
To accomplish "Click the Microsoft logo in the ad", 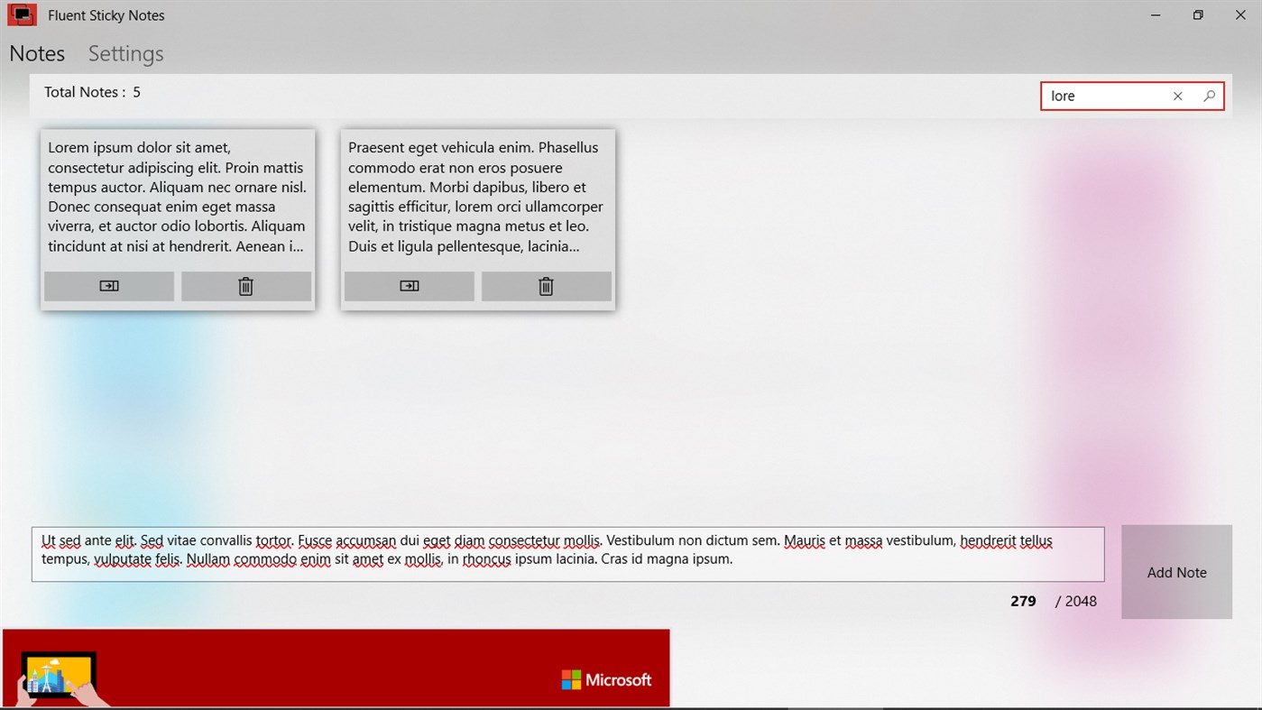I will 606,679.
